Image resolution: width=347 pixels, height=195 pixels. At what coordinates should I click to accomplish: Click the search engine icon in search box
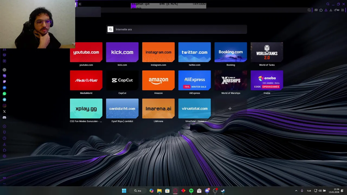click(x=110, y=29)
